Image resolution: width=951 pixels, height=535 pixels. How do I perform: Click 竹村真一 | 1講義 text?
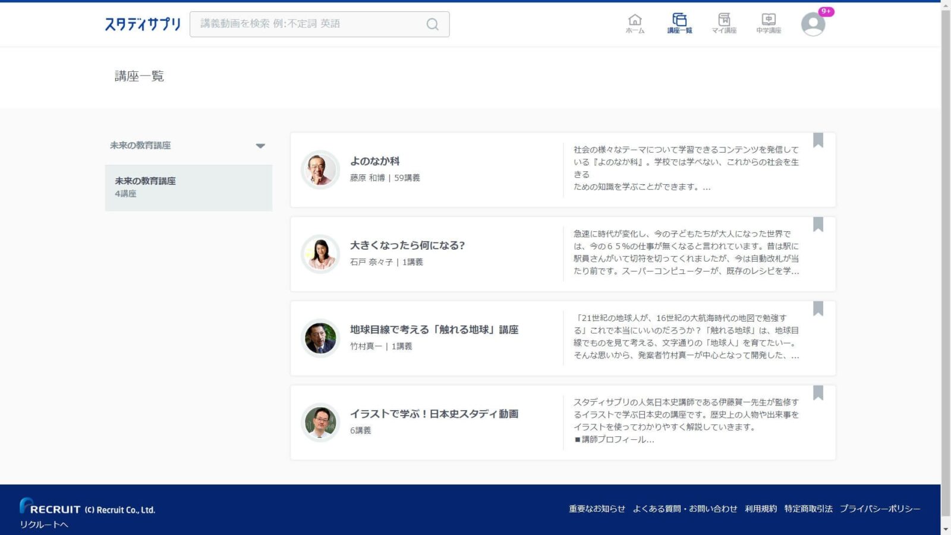point(381,347)
